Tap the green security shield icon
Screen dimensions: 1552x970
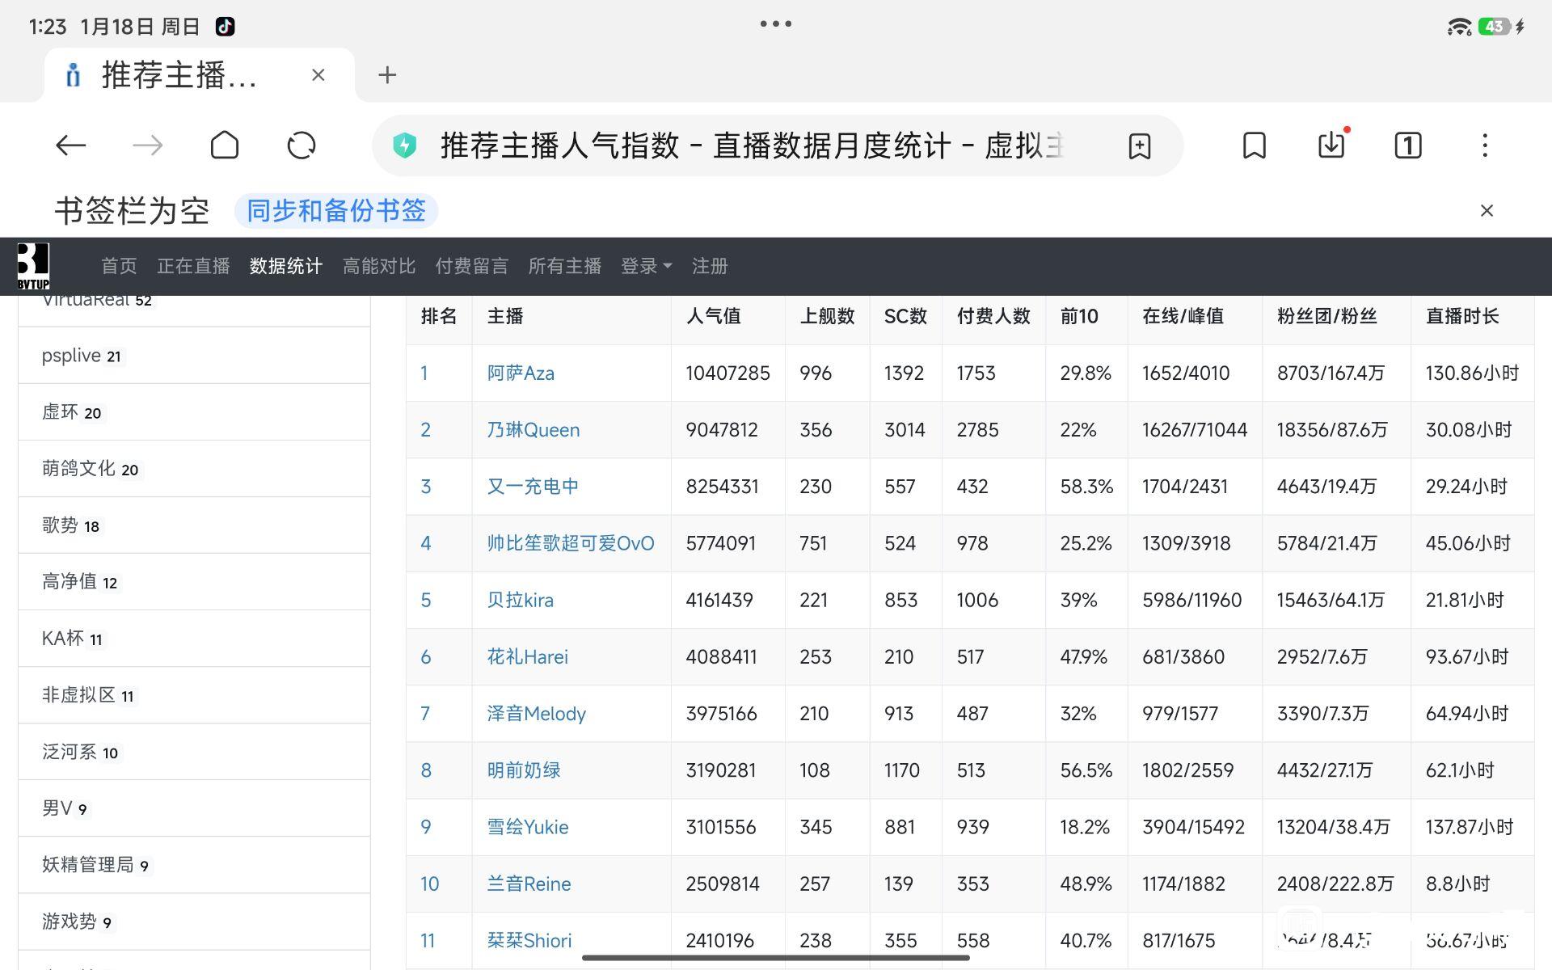(404, 145)
